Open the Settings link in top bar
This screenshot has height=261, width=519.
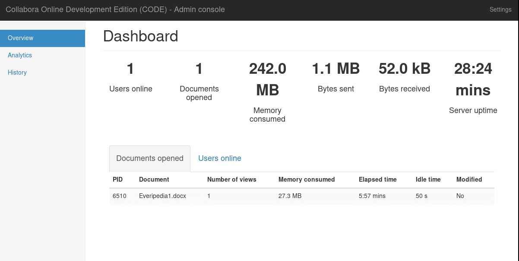click(x=500, y=9)
